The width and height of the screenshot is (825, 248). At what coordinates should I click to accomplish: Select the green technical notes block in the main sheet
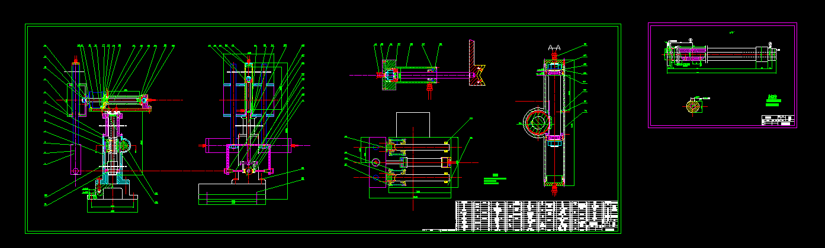click(496, 180)
